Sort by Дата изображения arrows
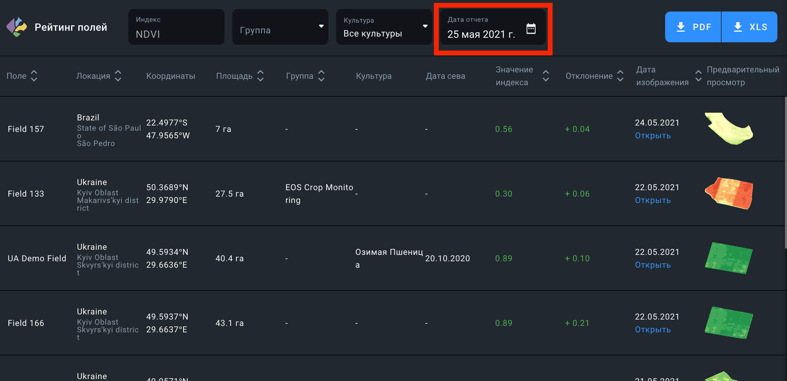 coord(698,76)
